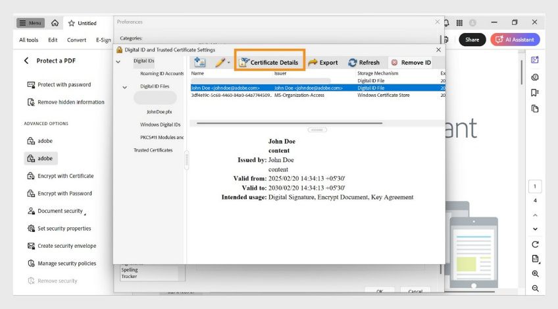Open bookmarks icon in right rail
The image size is (558, 309).
(535, 93)
